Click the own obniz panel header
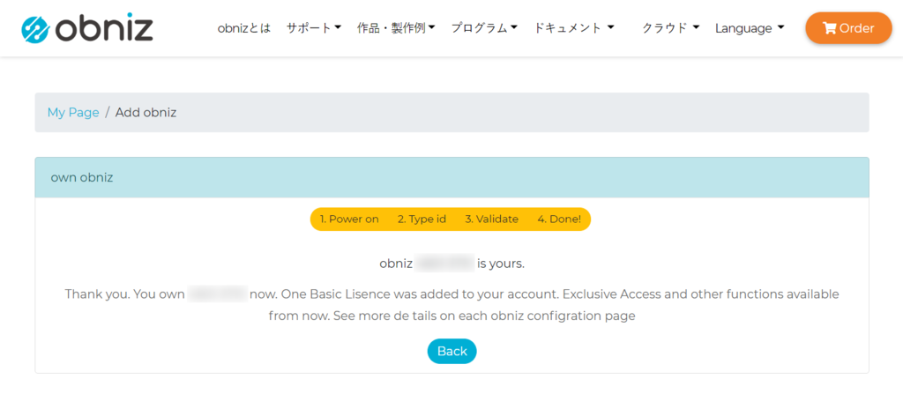This screenshot has height=409, width=903. pos(451,177)
